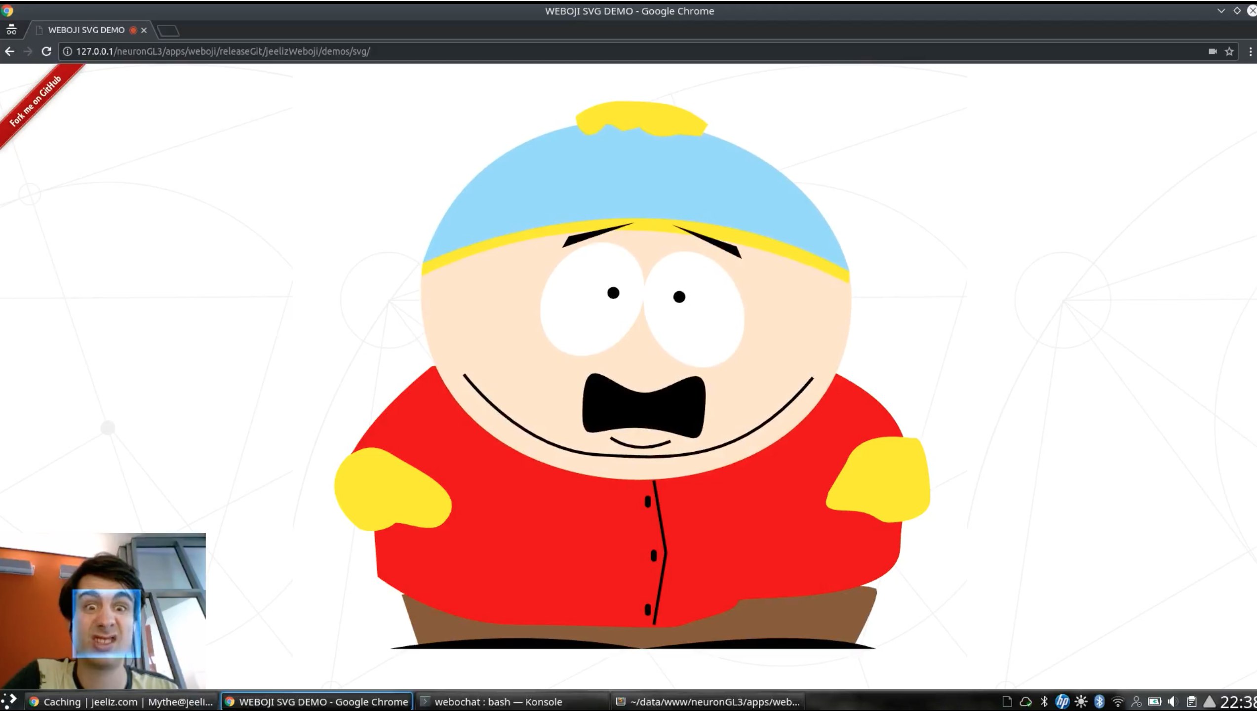Go back using browser back arrow

point(9,51)
